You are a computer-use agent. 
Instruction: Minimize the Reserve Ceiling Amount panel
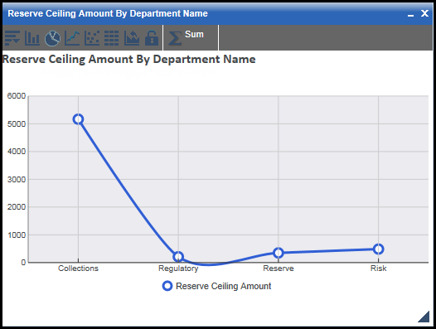[410, 15]
